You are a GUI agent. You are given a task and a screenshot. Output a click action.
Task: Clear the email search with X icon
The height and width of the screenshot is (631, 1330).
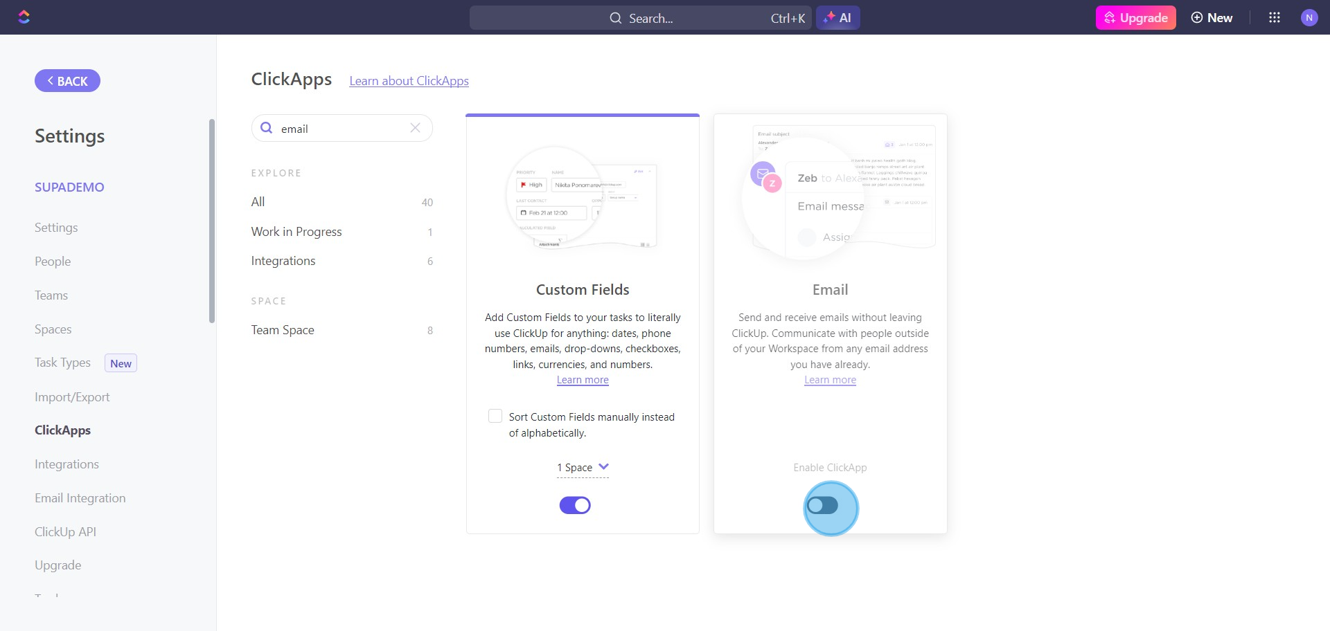pos(415,128)
